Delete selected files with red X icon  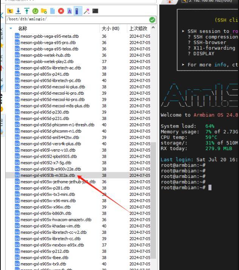61,11
